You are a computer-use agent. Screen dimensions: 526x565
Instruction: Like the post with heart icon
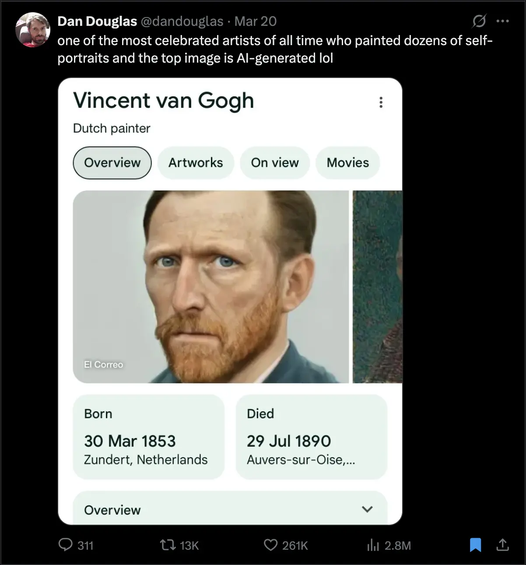point(271,545)
